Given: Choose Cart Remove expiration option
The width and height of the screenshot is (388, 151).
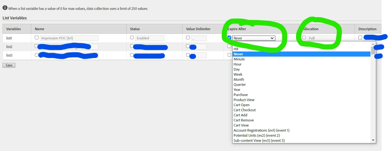Looking at the screenshot, I should 302,120.
